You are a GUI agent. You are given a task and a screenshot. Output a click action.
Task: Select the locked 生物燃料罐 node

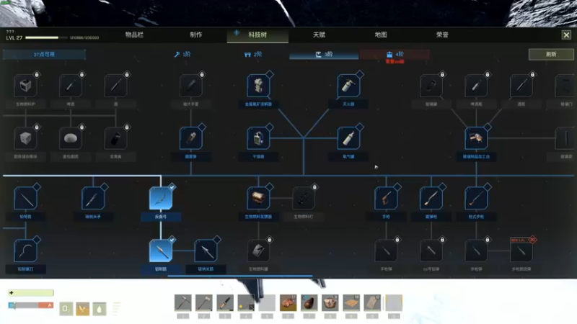click(x=258, y=251)
